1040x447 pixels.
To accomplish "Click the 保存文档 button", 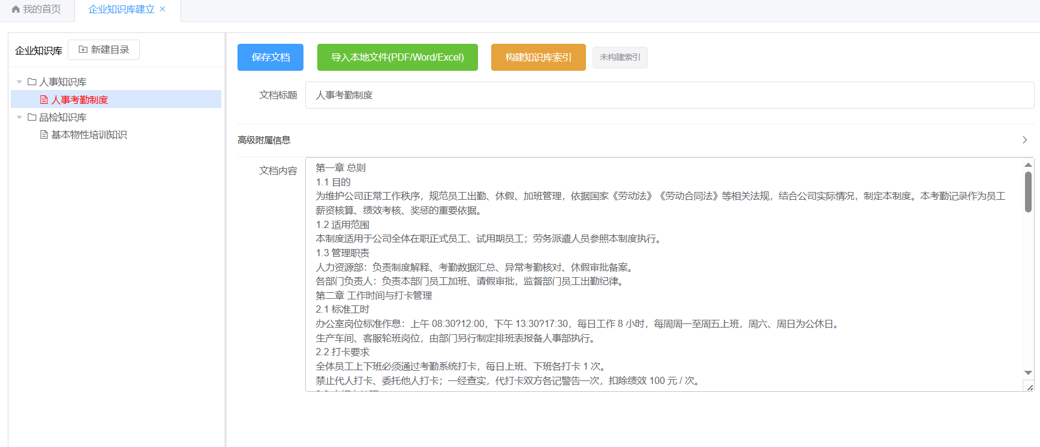I will [270, 57].
